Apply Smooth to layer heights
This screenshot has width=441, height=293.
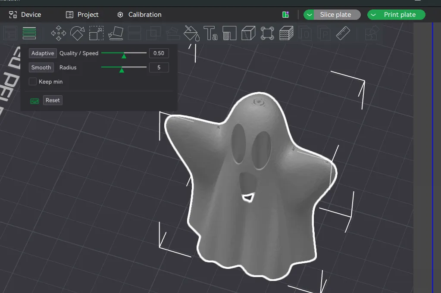pos(41,68)
